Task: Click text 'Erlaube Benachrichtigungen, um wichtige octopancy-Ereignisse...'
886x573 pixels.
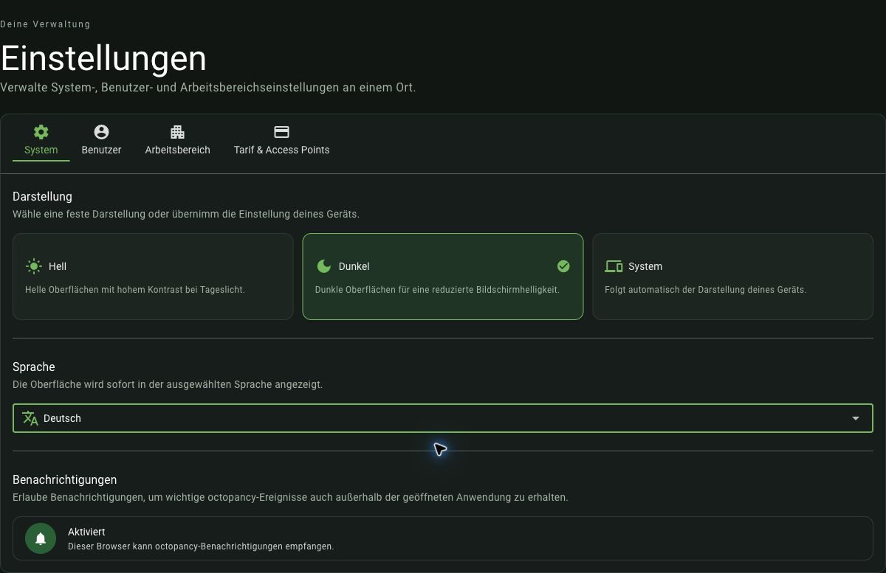Action: pyautogui.click(x=290, y=498)
